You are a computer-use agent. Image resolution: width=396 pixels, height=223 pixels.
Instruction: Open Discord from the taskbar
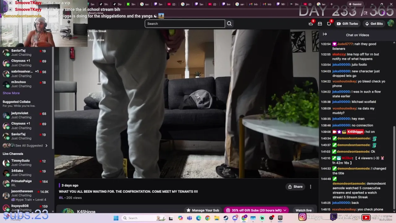(235, 218)
